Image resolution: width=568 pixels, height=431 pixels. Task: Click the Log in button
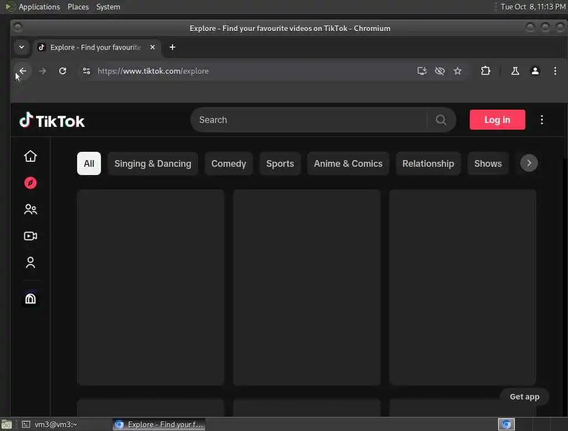498,120
